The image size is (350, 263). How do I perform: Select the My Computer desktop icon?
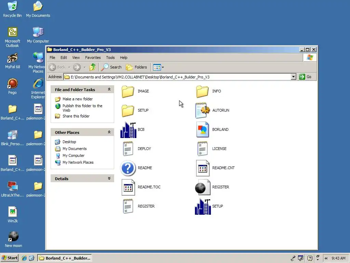point(38,35)
